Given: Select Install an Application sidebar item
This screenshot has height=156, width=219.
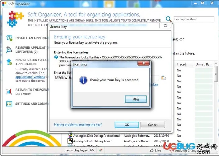Looking at the screenshot, I should (x=31, y=38).
